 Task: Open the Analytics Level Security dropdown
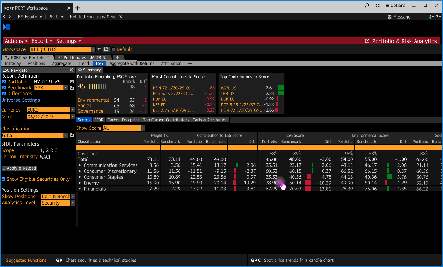pos(73,203)
